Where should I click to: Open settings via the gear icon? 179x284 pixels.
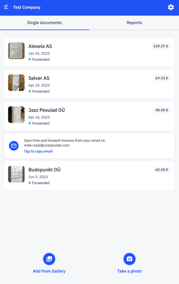(171, 7)
